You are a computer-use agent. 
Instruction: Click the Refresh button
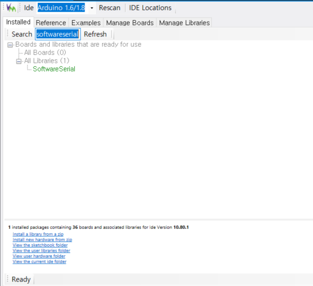[x=95, y=34]
